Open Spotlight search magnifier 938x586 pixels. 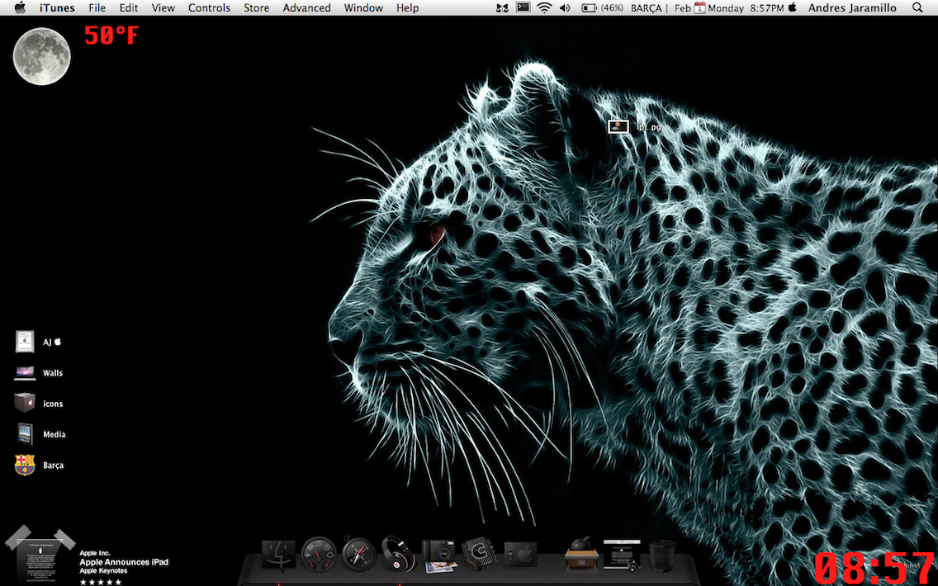coord(917,7)
